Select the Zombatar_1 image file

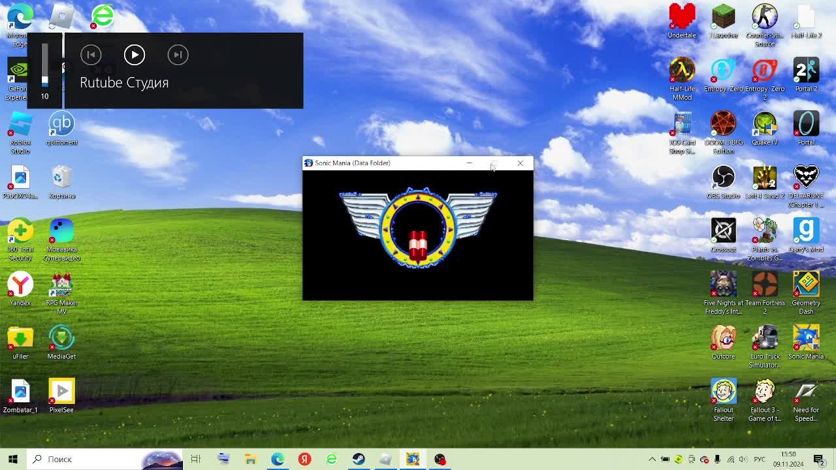tap(20, 396)
